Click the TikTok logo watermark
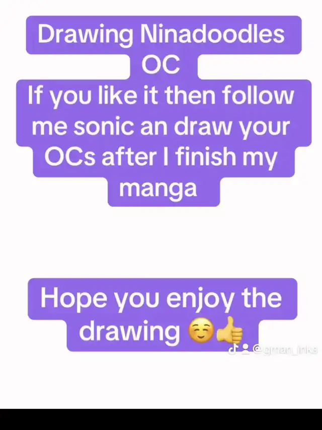This screenshot has width=322, height=430. click(233, 350)
